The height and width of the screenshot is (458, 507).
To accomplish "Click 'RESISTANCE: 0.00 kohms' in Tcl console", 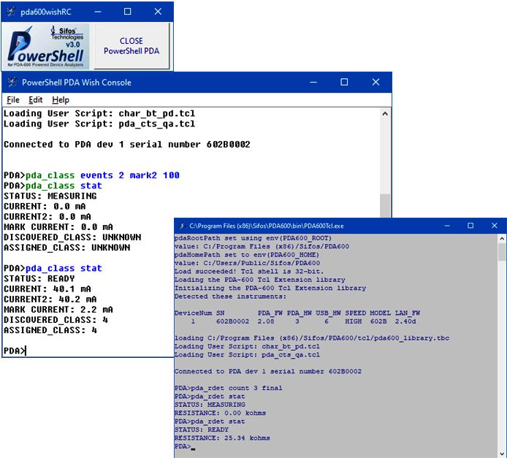I will (220, 413).
